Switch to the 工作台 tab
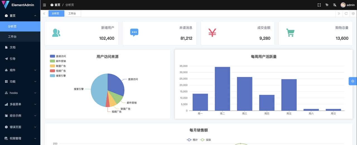357x145 pixels. (x=73, y=13)
